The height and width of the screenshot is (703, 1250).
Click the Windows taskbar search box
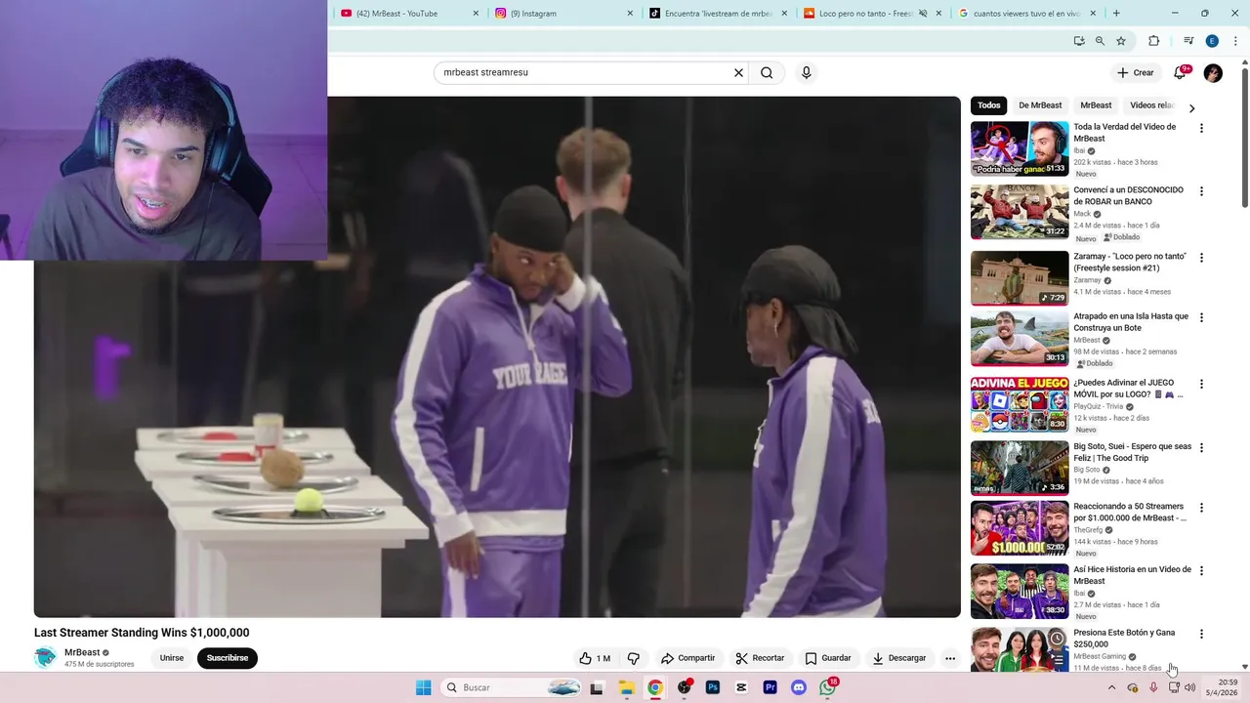pos(511,687)
